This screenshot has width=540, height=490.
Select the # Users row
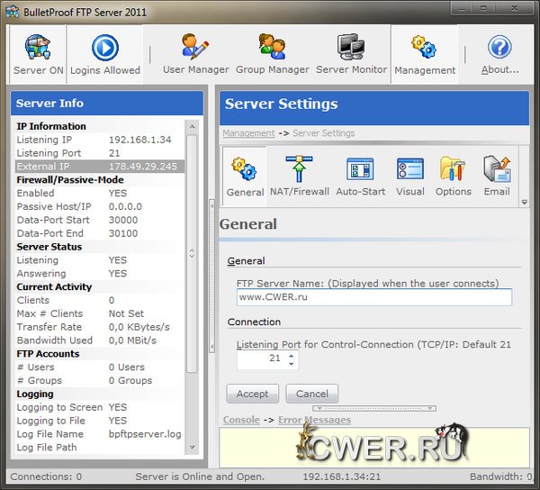click(100, 367)
